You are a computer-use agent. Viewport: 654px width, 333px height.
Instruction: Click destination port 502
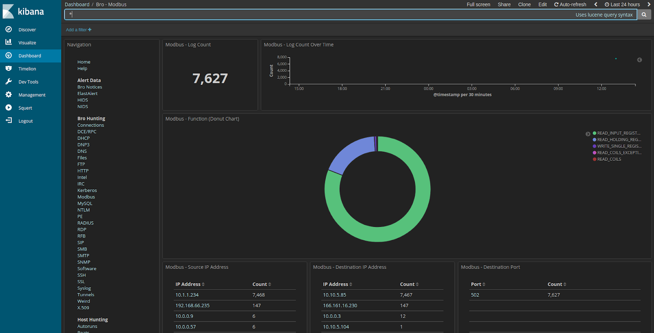click(475, 295)
